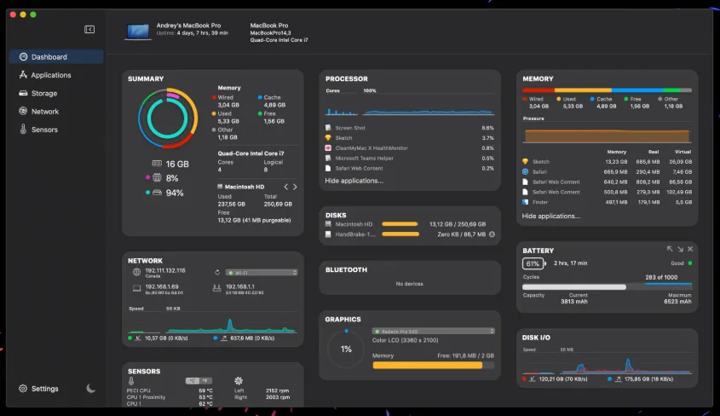Image resolution: width=720 pixels, height=416 pixels.
Task: Collapse the sidebar with the panel toggle icon
Action: click(89, 29)
